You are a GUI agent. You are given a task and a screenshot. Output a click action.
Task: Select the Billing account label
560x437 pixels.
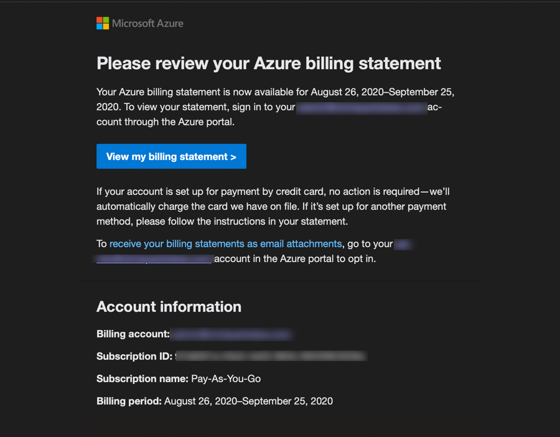133,334
